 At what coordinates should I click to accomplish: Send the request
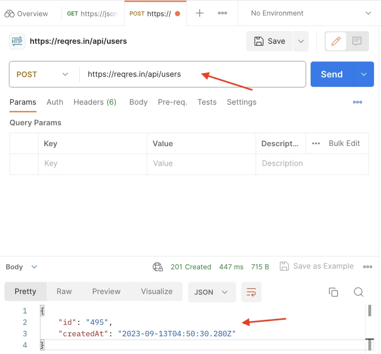[x=332, y=74]
